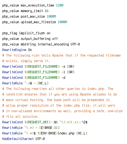This screenshot has width=127, height=144.
Task: Place cursor on implicit_flush on line
Action: point(26,33)
